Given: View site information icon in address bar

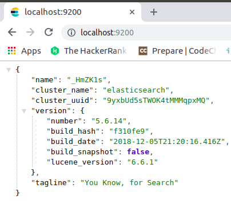Looking at the screenshot, I should (71, 33).
